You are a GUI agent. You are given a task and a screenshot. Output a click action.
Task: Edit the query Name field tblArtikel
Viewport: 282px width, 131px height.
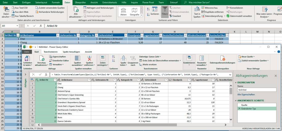[257, 90]
